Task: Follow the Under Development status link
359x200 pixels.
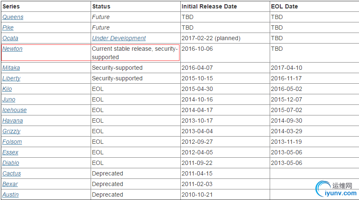Action: pyautogui.click(x=119, y=38)
